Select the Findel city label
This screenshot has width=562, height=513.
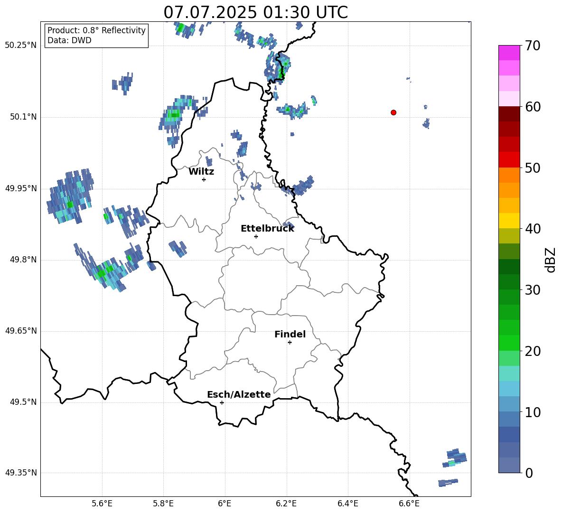tap(290, 334)
